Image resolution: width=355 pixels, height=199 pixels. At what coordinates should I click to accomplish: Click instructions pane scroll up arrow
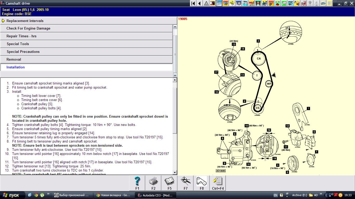175,80
